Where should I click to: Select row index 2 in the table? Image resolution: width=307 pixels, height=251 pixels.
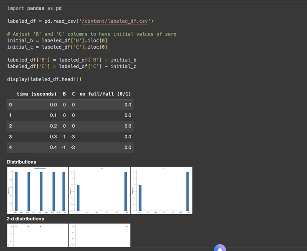tap(11, 126)
